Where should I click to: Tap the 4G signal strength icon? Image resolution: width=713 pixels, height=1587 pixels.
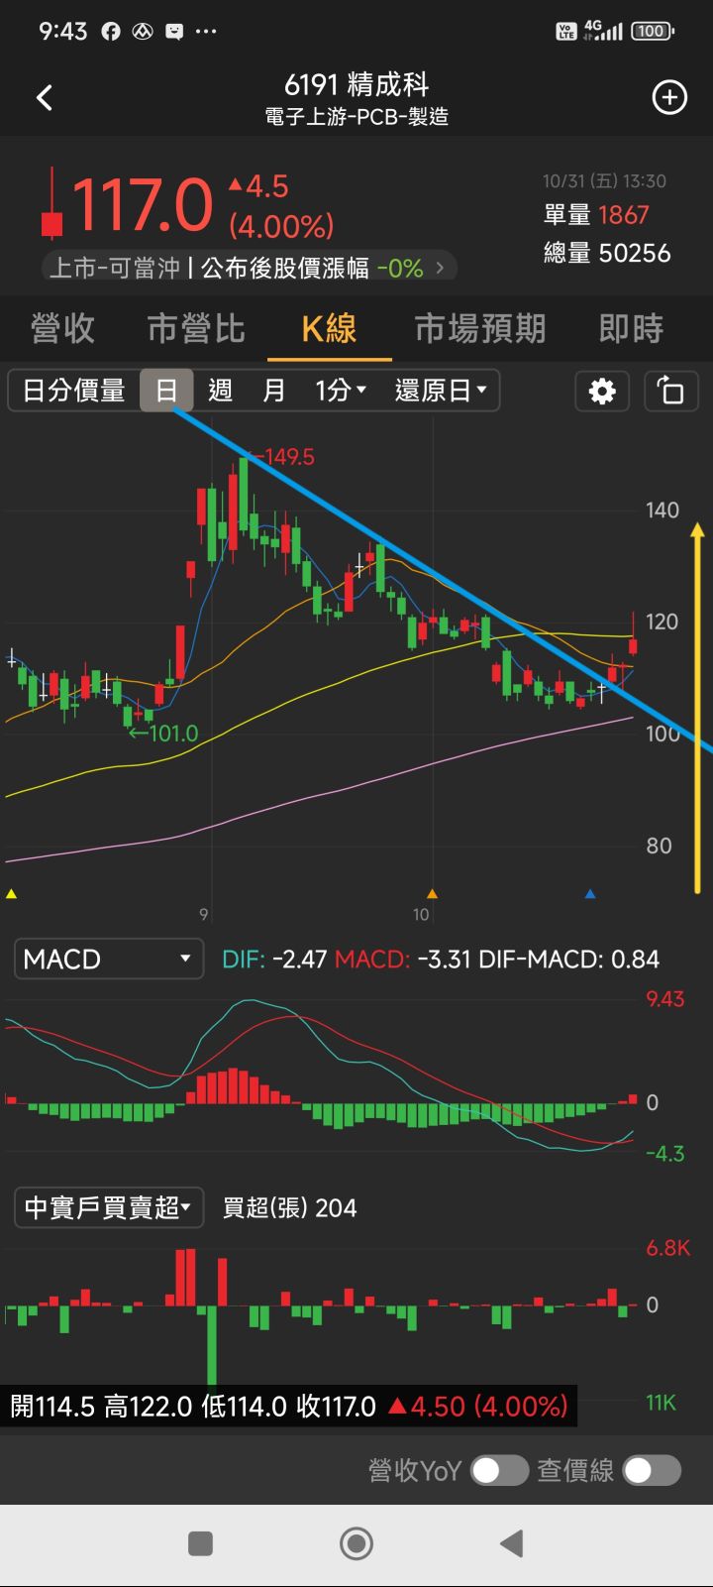point(603,32)
